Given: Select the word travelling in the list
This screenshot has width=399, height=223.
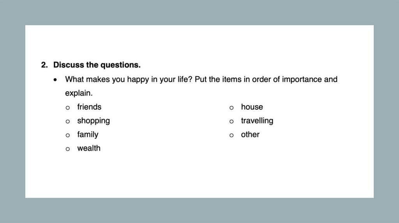Looking at the screenshot, I should coord(257,121).
